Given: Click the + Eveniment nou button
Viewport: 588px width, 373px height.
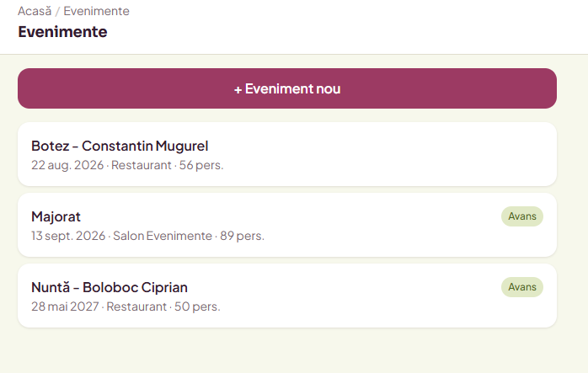Looking at the screenshot, I should tap(287, 88).
